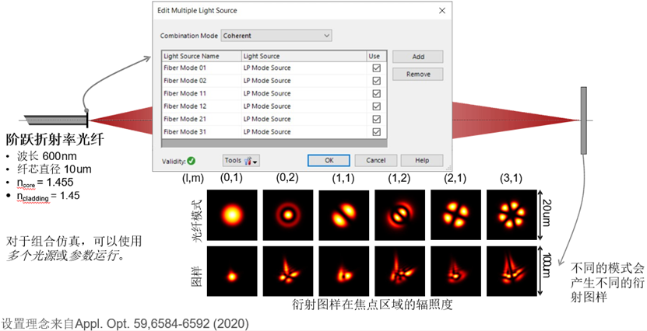This screenshot has height=331, width=647.
Task: Open Help for the dialog
Action: pos(422,160)
